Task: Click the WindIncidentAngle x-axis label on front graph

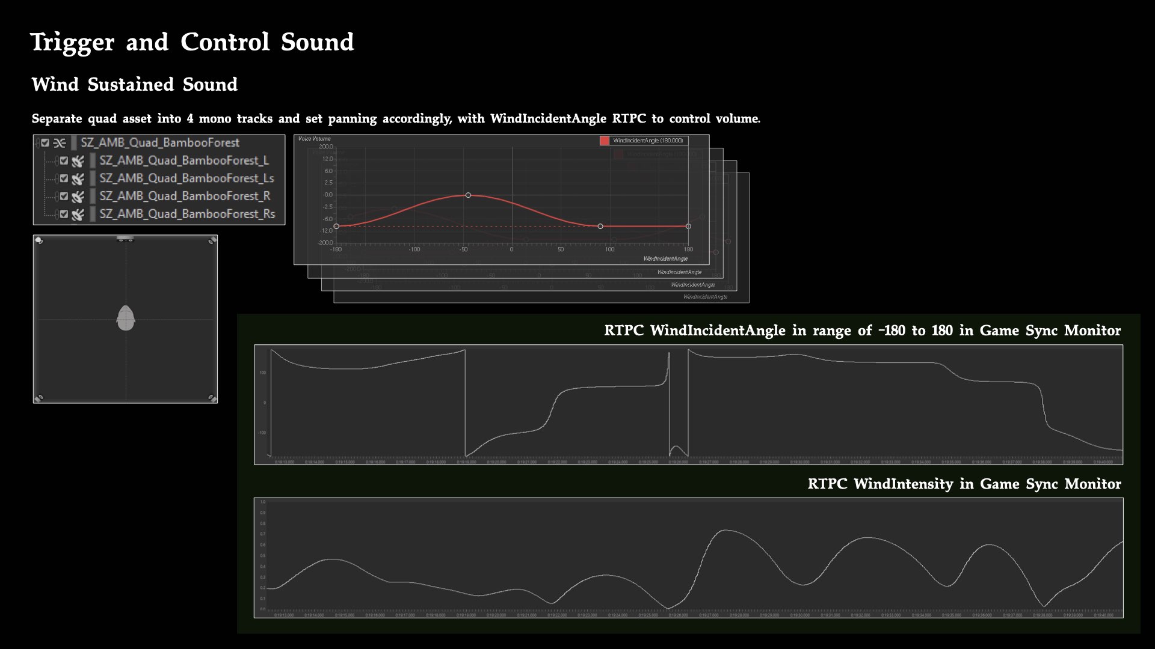Action: click(665, 259)
